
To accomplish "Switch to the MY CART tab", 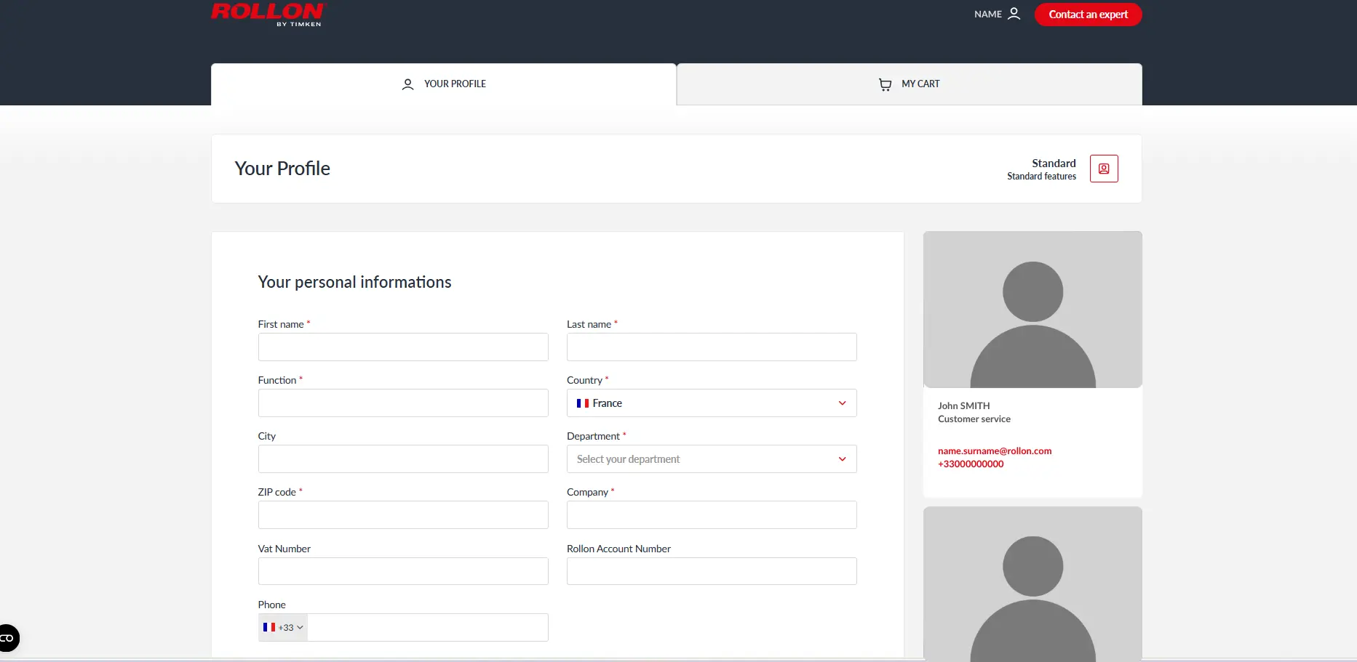I will click(x=910, y=84).
